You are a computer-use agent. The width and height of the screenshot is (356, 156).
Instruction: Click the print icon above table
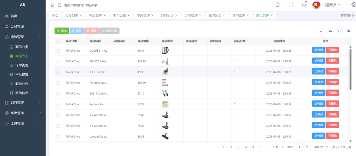pyautogui.click(x=330, y=31)
